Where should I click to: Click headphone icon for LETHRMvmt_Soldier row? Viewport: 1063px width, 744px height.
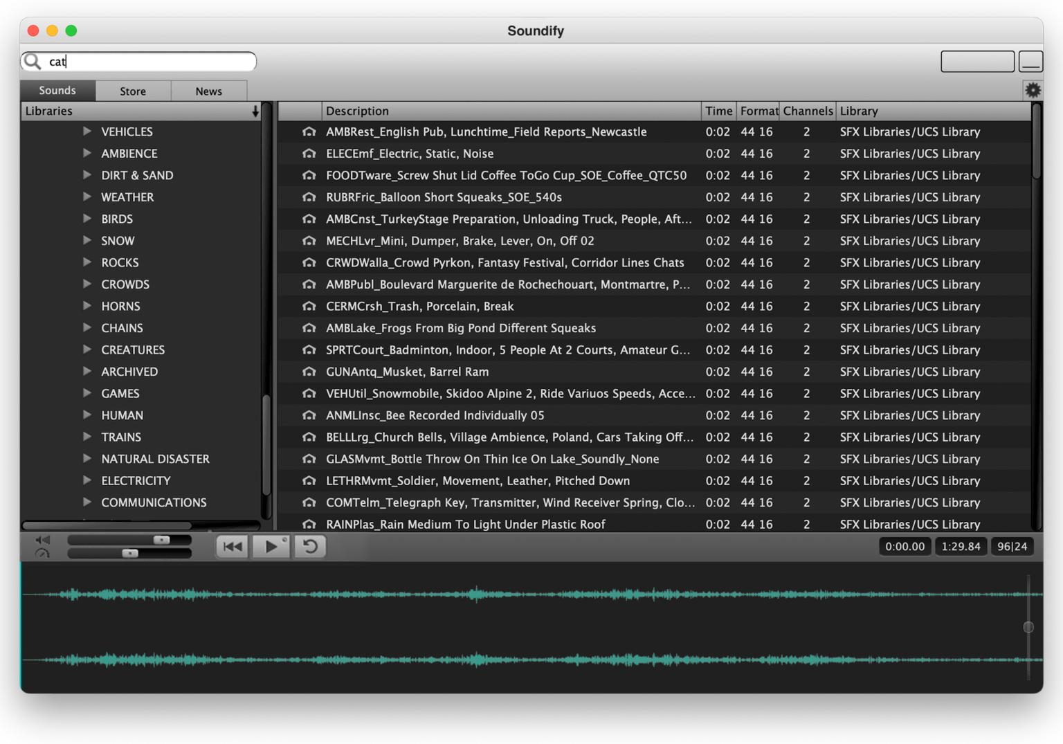[x=309, y=480]
